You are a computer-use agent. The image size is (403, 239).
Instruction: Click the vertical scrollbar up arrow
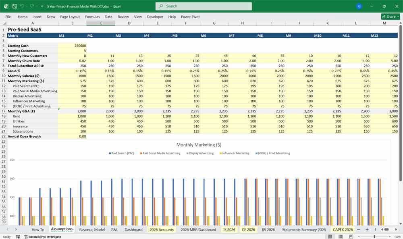pos(401,23)
